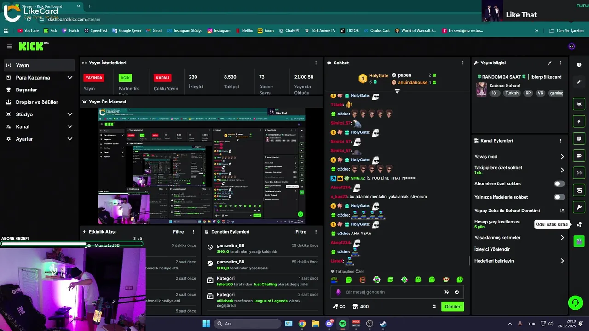
Task: Click the green clapperboard icon in the right sidebar
Action: (x=579, y=241)
